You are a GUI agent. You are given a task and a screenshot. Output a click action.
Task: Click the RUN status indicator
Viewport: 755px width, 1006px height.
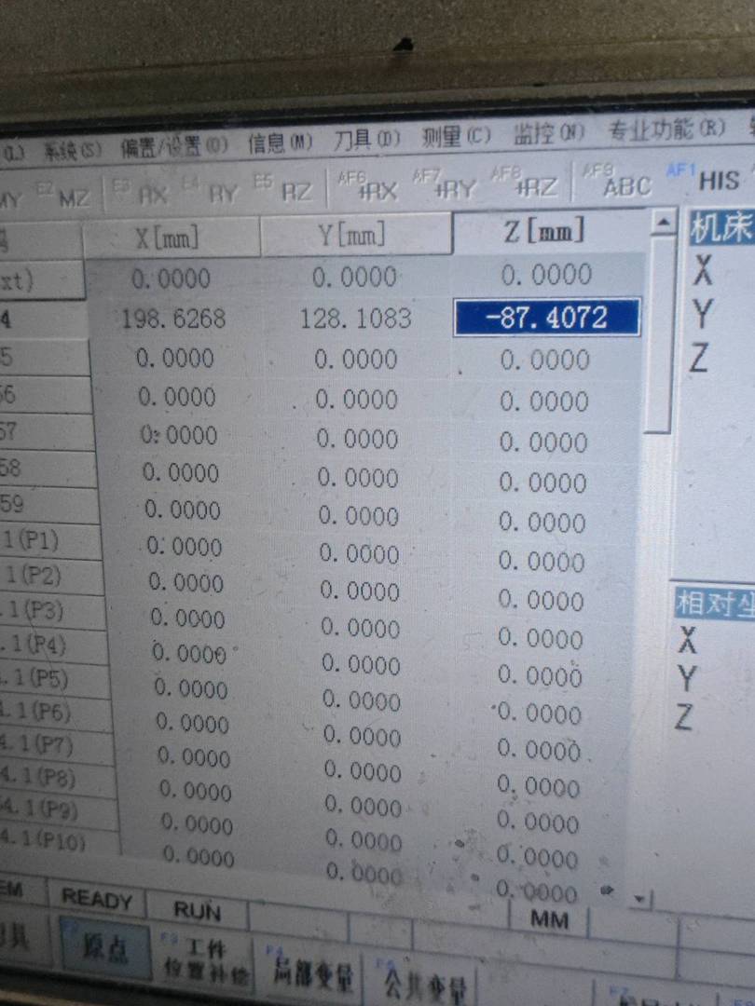pos(197,910)
